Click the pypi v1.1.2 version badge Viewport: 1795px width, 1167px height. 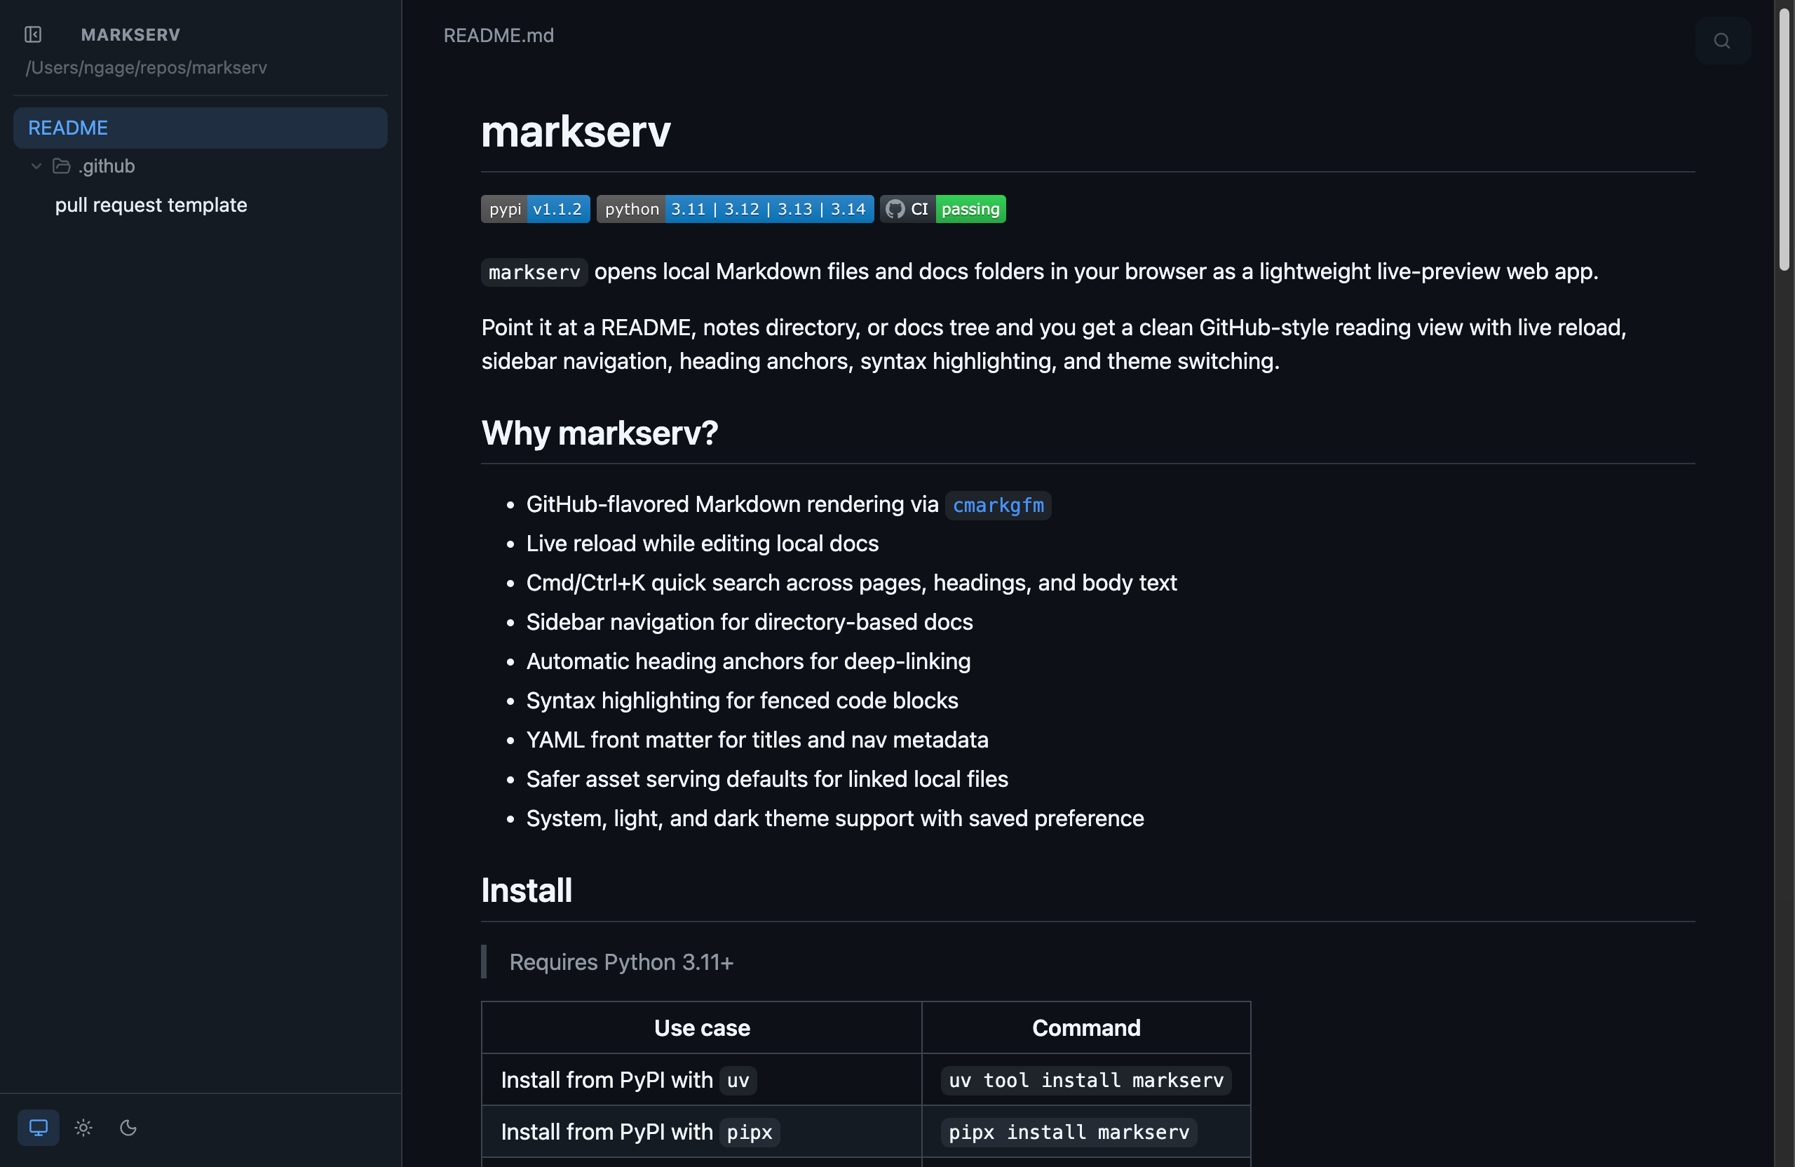(x=535, y=209)
